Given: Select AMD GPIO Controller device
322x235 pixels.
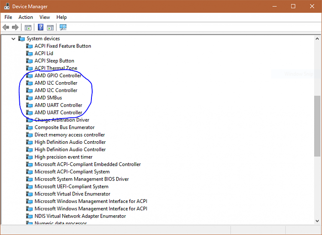Looking at the screenshot, I should click(58, 75).
